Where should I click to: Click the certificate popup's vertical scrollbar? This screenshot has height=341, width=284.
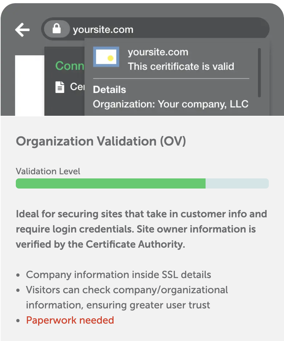pos(259,73)
